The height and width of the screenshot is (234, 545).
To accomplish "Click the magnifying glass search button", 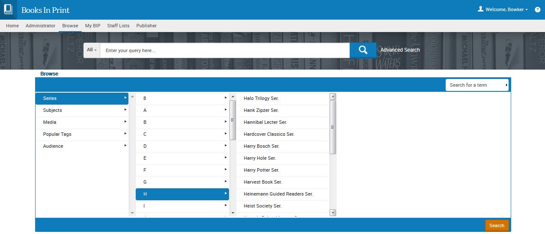I will point(363,50).
